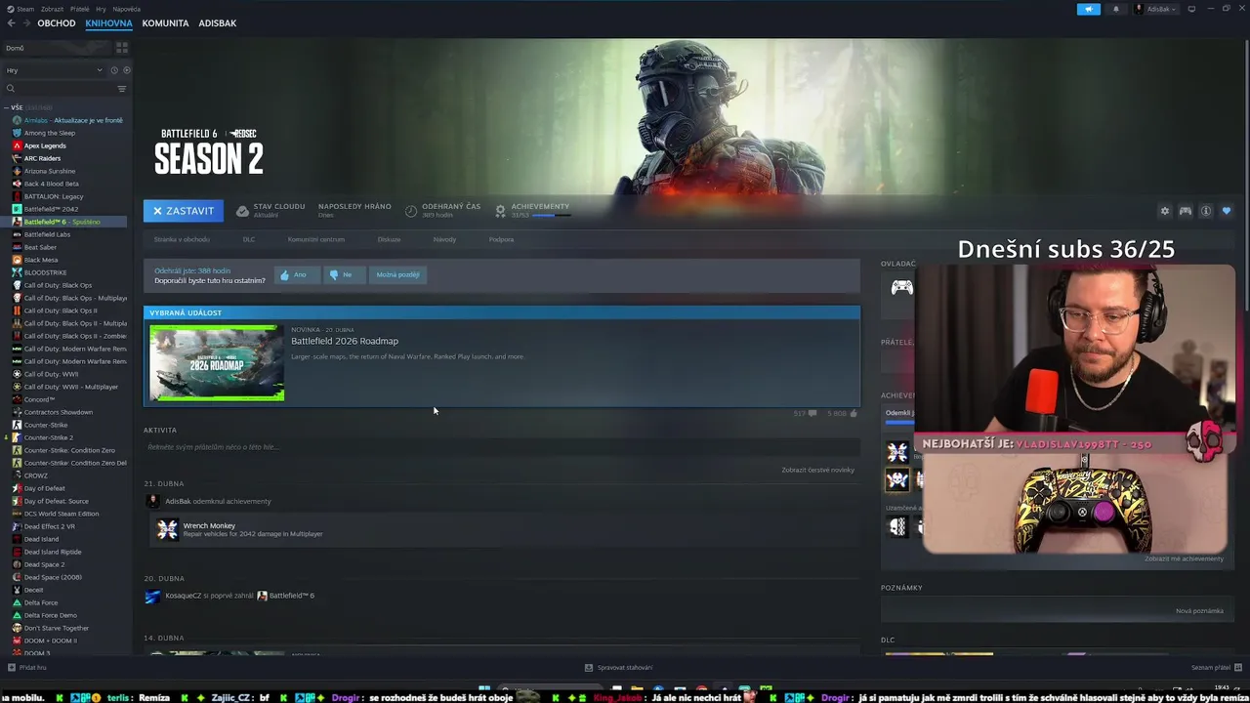Toggle favorite heart icon
Image resolution: width=1250 pixels, height=703 pixels.
[1227, 211]
